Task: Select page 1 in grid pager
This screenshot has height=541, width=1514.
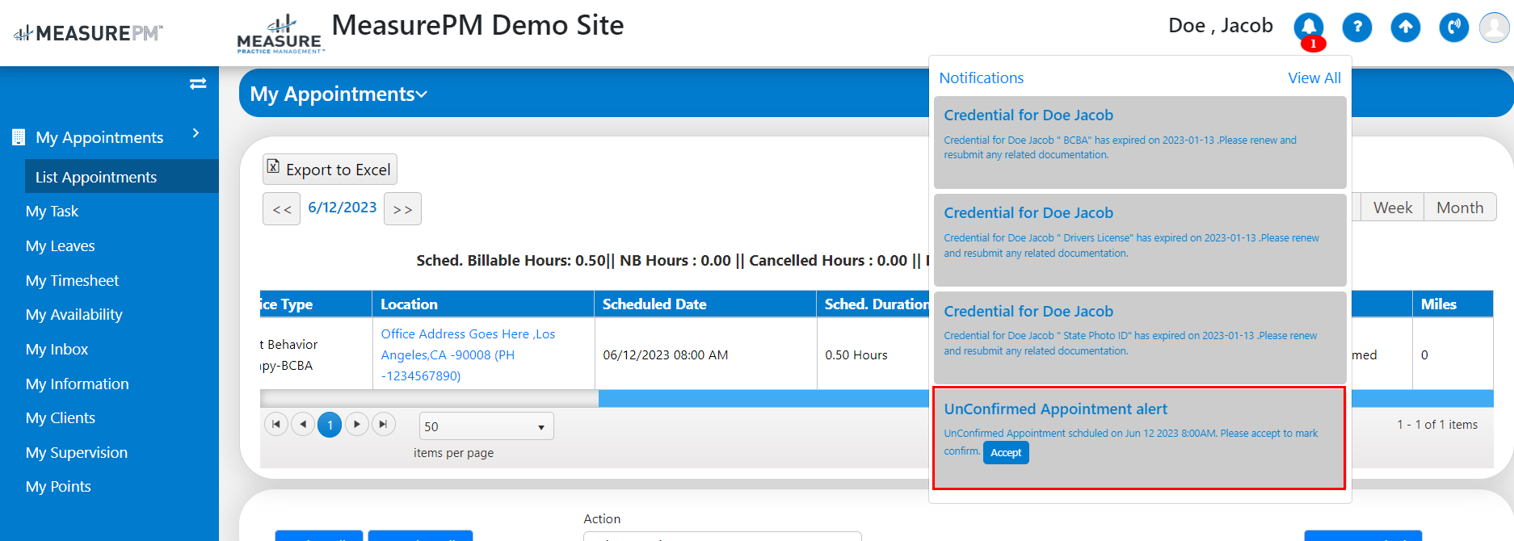Action: pos(330,425)
